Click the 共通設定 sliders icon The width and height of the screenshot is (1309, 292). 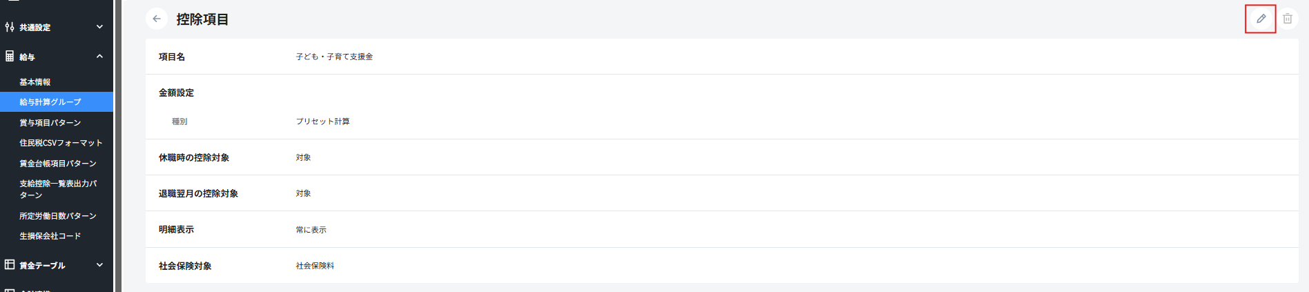tap(10, 27)
